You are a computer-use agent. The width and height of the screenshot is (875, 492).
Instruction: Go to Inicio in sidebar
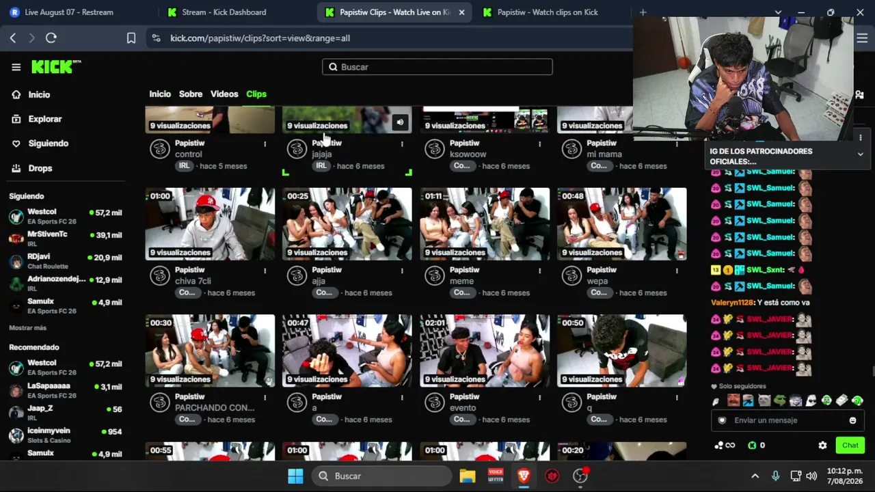(x=39, y=95)
